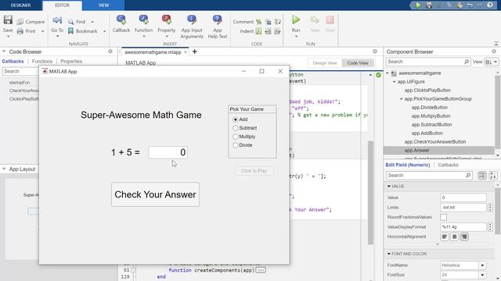The height and width of the screenshot is (281, 501).
Task: Select app.CheckYourAnswerButton in the component tree
Action: pyautogui.click(x=435, y=142)
